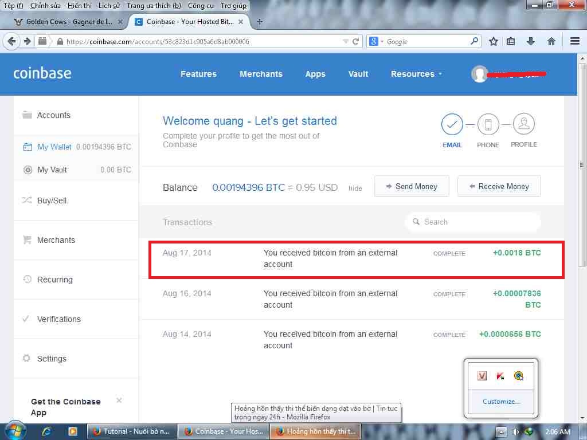Reload the Coinbase page
The height and width of the screenshot is (440, 587).
click(356, 41)
